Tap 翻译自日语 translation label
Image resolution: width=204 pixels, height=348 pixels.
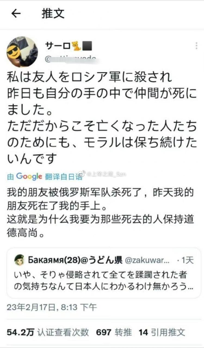point(62,177)
